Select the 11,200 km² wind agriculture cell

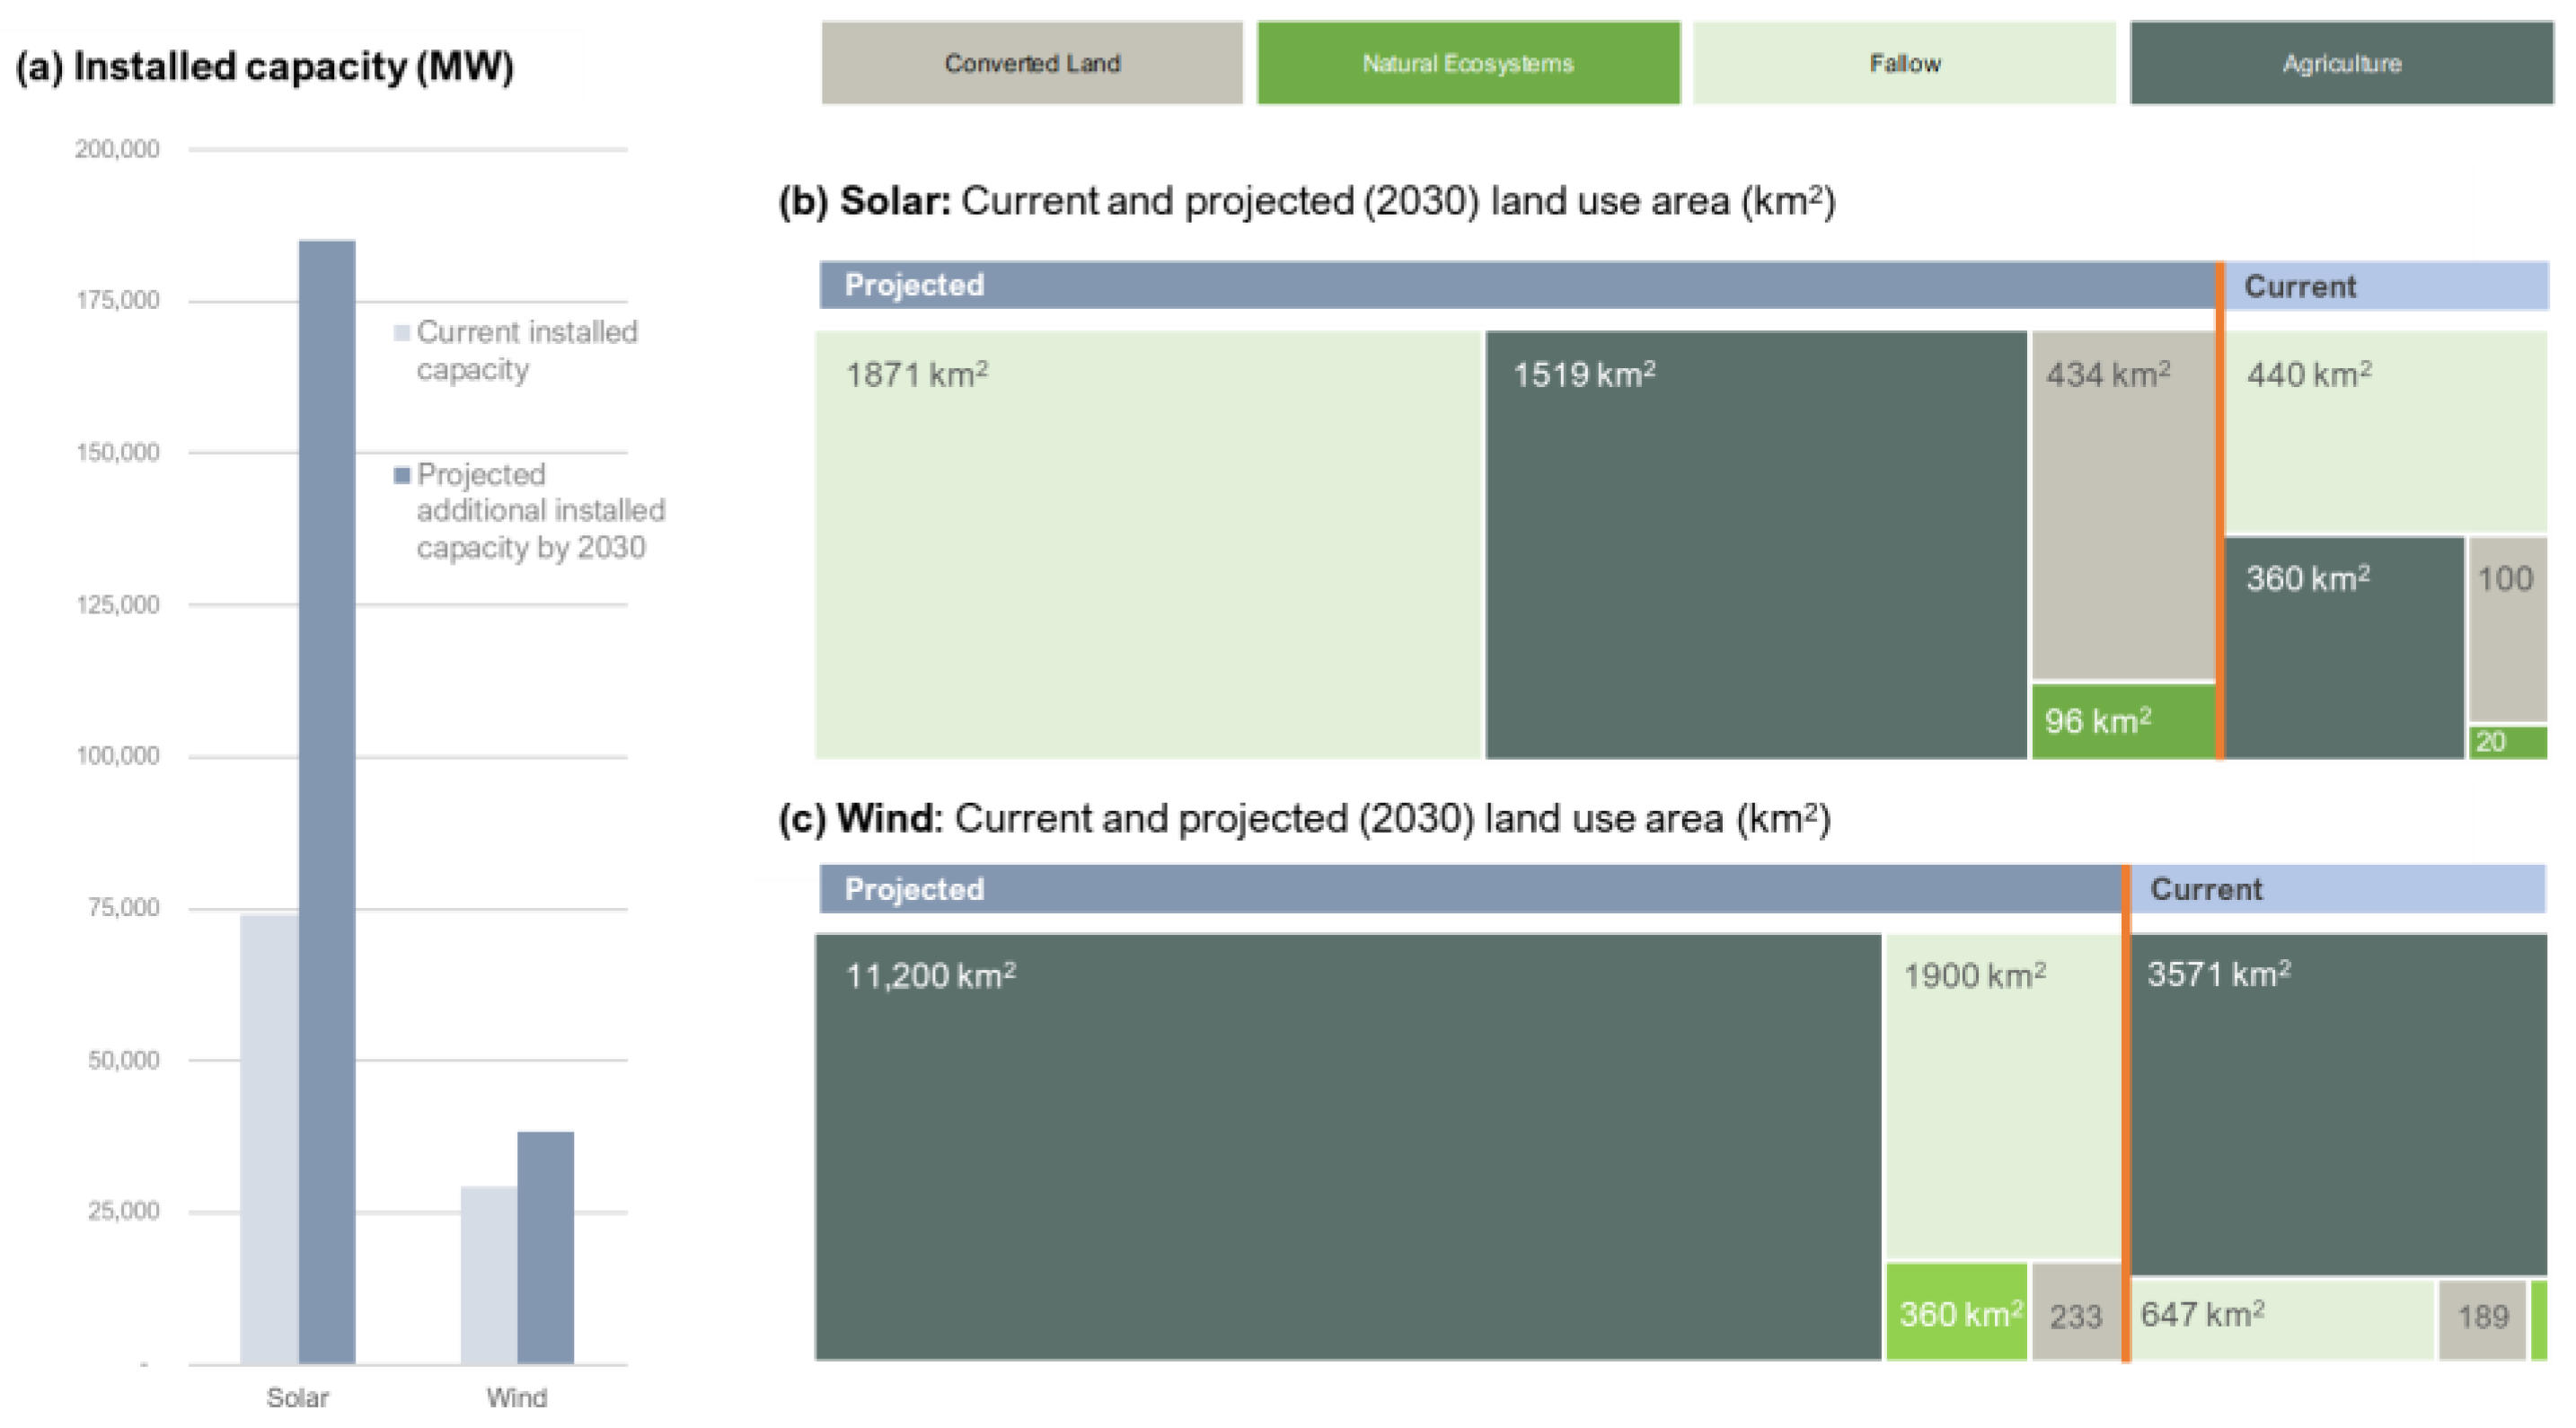coord(1348,1147)
